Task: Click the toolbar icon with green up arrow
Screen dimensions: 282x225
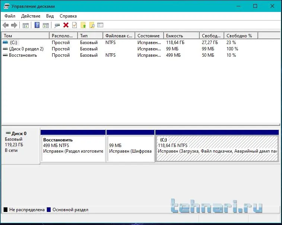Action: (x=83, y=25)
